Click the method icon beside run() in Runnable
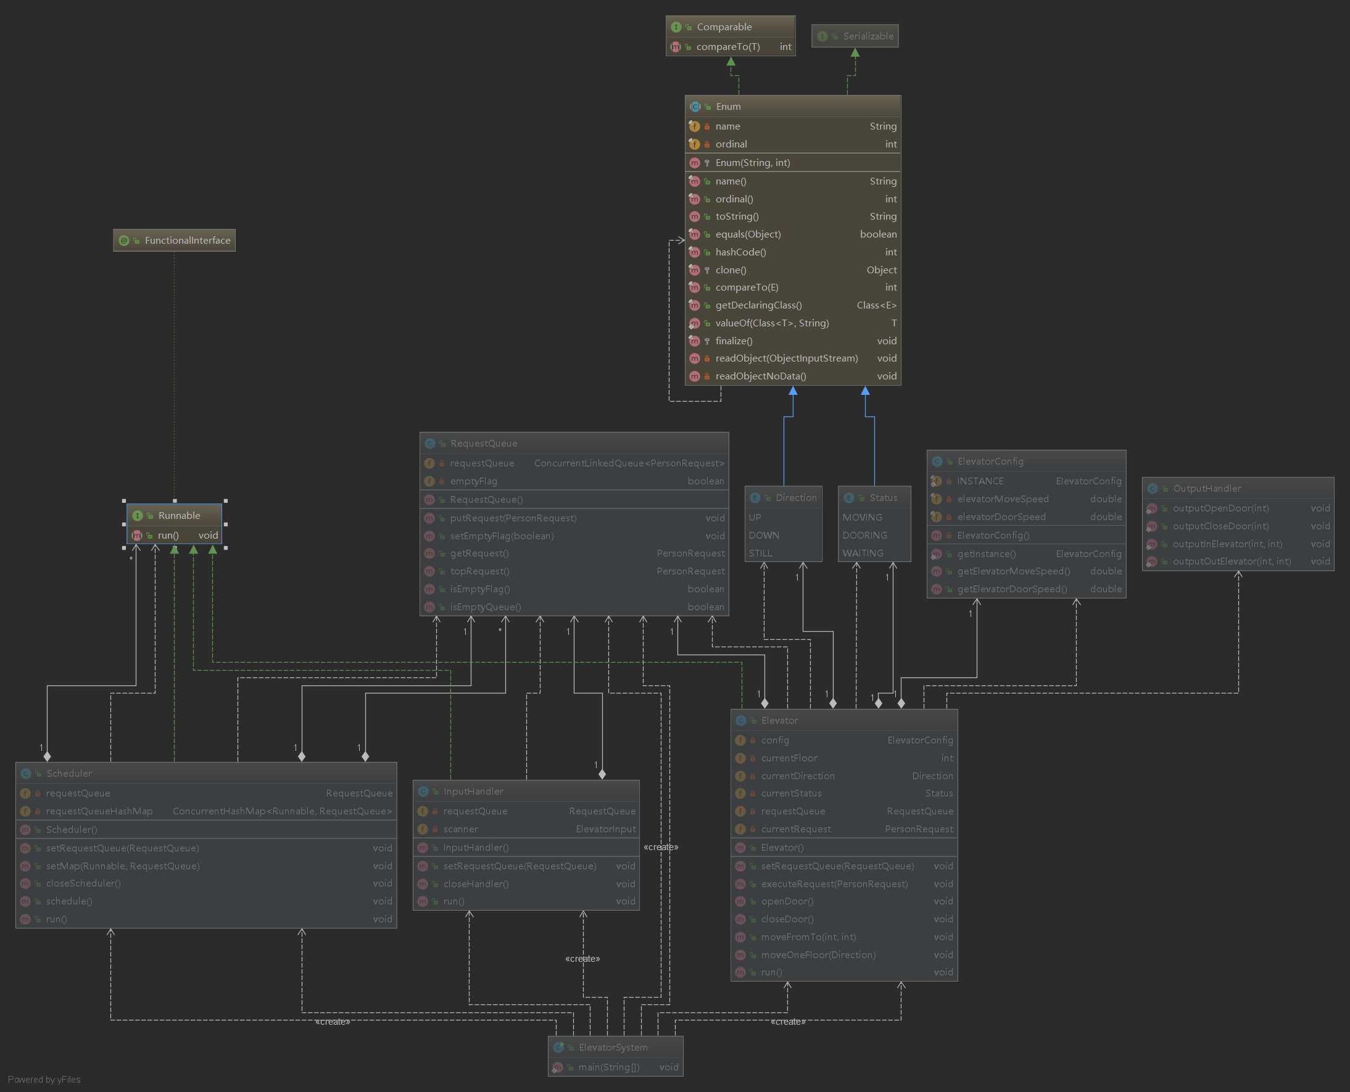The width and height of the screenshot is (1350, 1092). click(x=136, y=536)
